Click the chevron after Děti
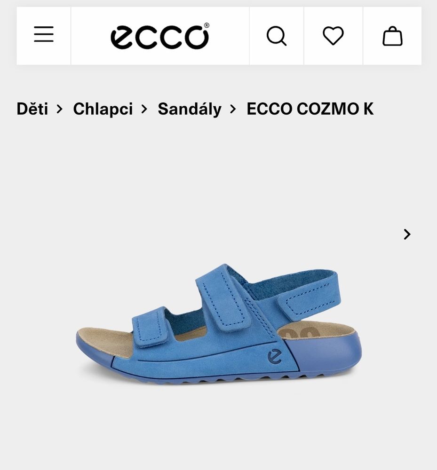Image resolution: width=437 pixels, height=470 pixels. (x=60, y=109)
